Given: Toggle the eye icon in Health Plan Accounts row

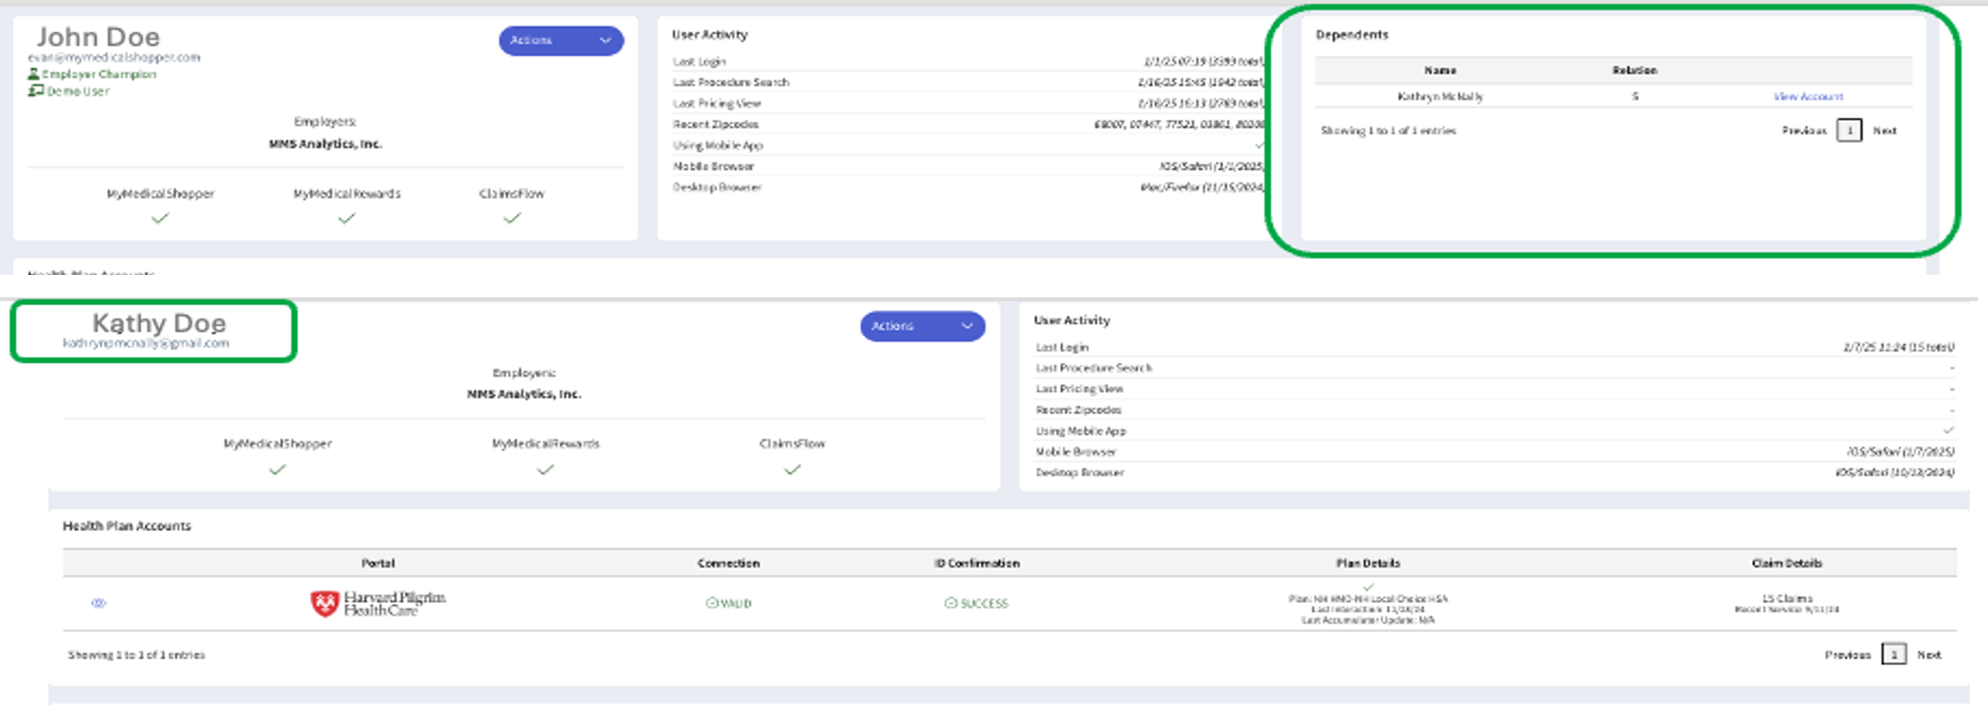Looking at the screenshot, I should (98, 603).
